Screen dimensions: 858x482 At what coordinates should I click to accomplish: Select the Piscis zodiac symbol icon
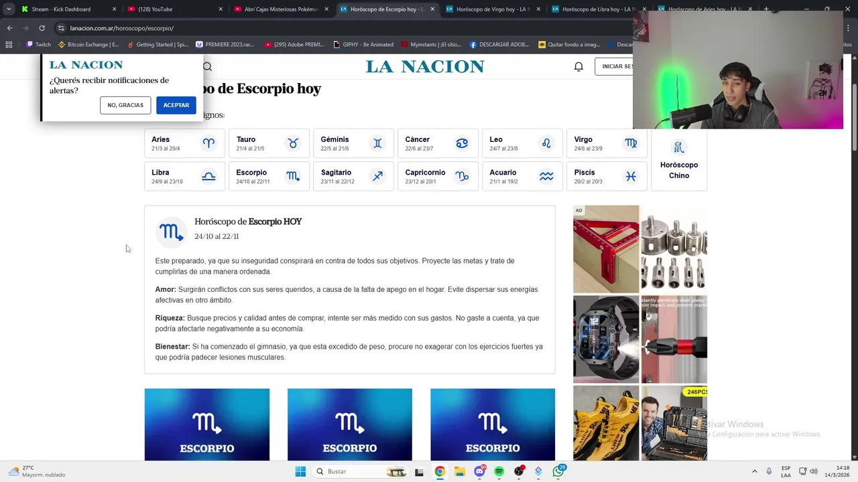pos(631,176)
